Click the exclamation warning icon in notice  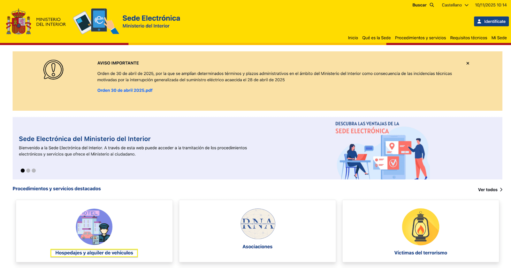53,70
